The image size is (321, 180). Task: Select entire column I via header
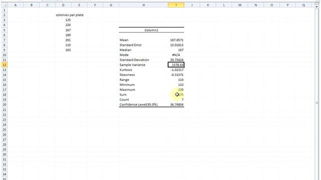(x=176, y=5)
